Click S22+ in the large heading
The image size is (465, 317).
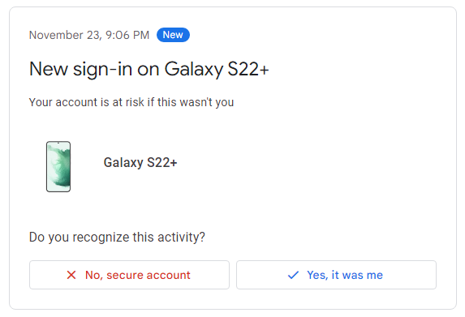(x=248, y=70)
